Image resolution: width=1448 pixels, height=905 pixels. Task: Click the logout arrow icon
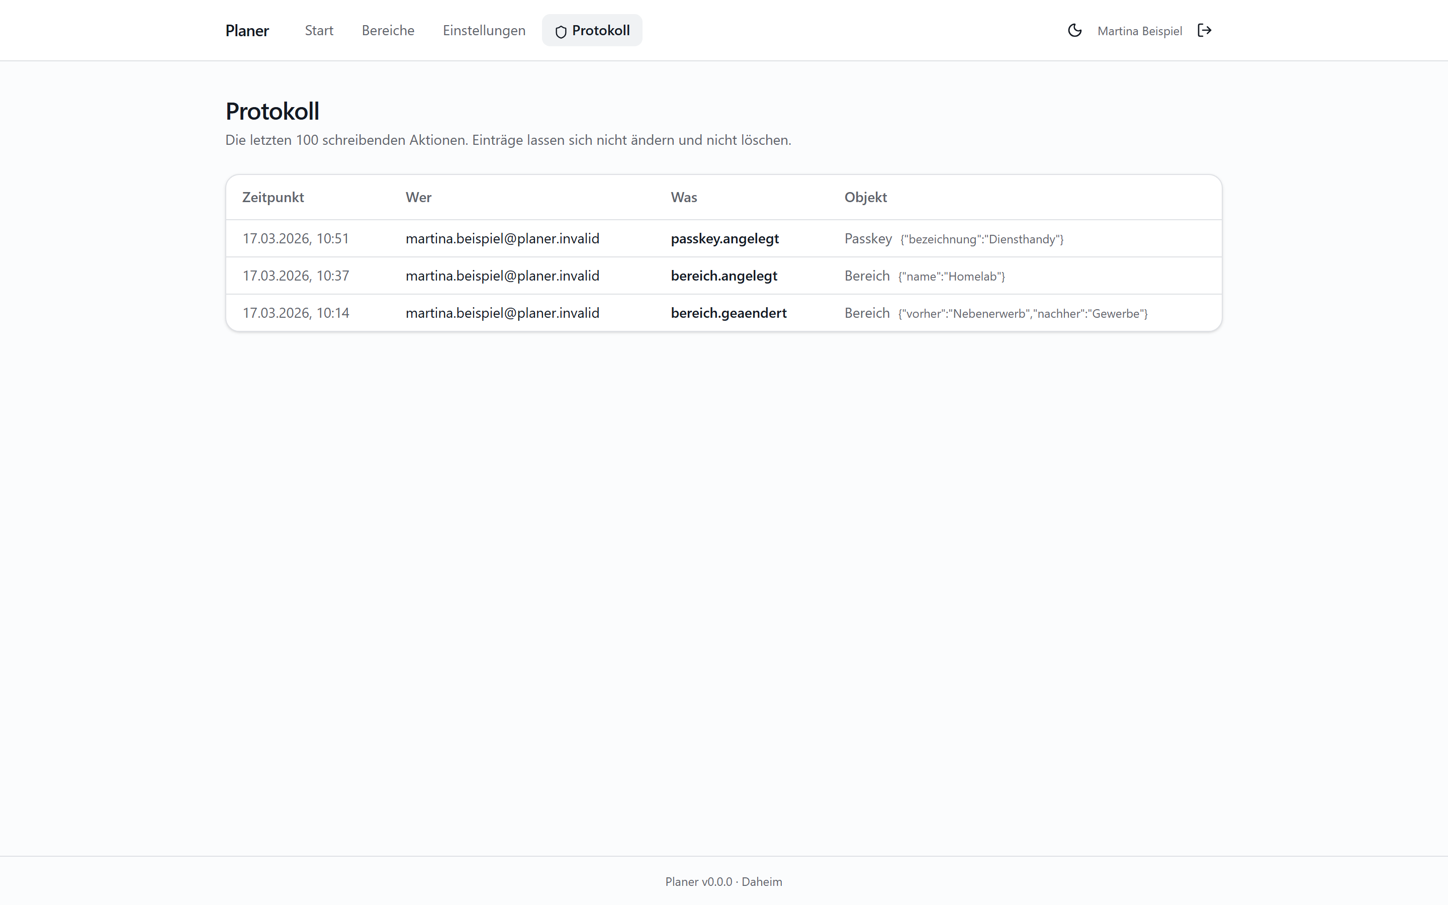click(x=1204, y=31)
